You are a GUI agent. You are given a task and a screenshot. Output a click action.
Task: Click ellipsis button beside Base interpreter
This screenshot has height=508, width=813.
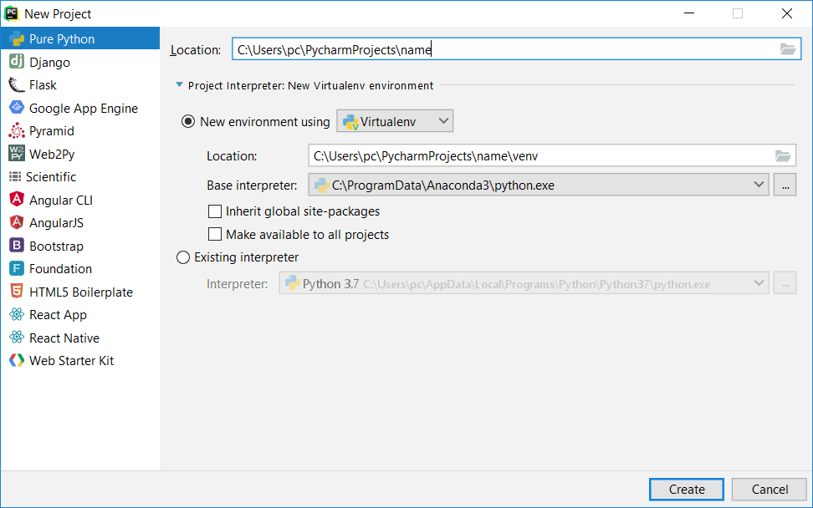coord(785,185)
